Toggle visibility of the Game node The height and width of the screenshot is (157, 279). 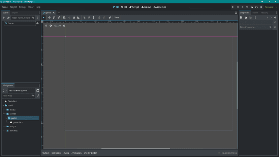[37, 23]
